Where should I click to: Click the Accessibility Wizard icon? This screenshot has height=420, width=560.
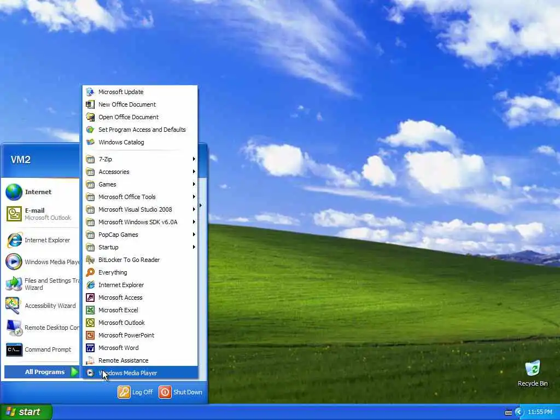pos(14,306)
